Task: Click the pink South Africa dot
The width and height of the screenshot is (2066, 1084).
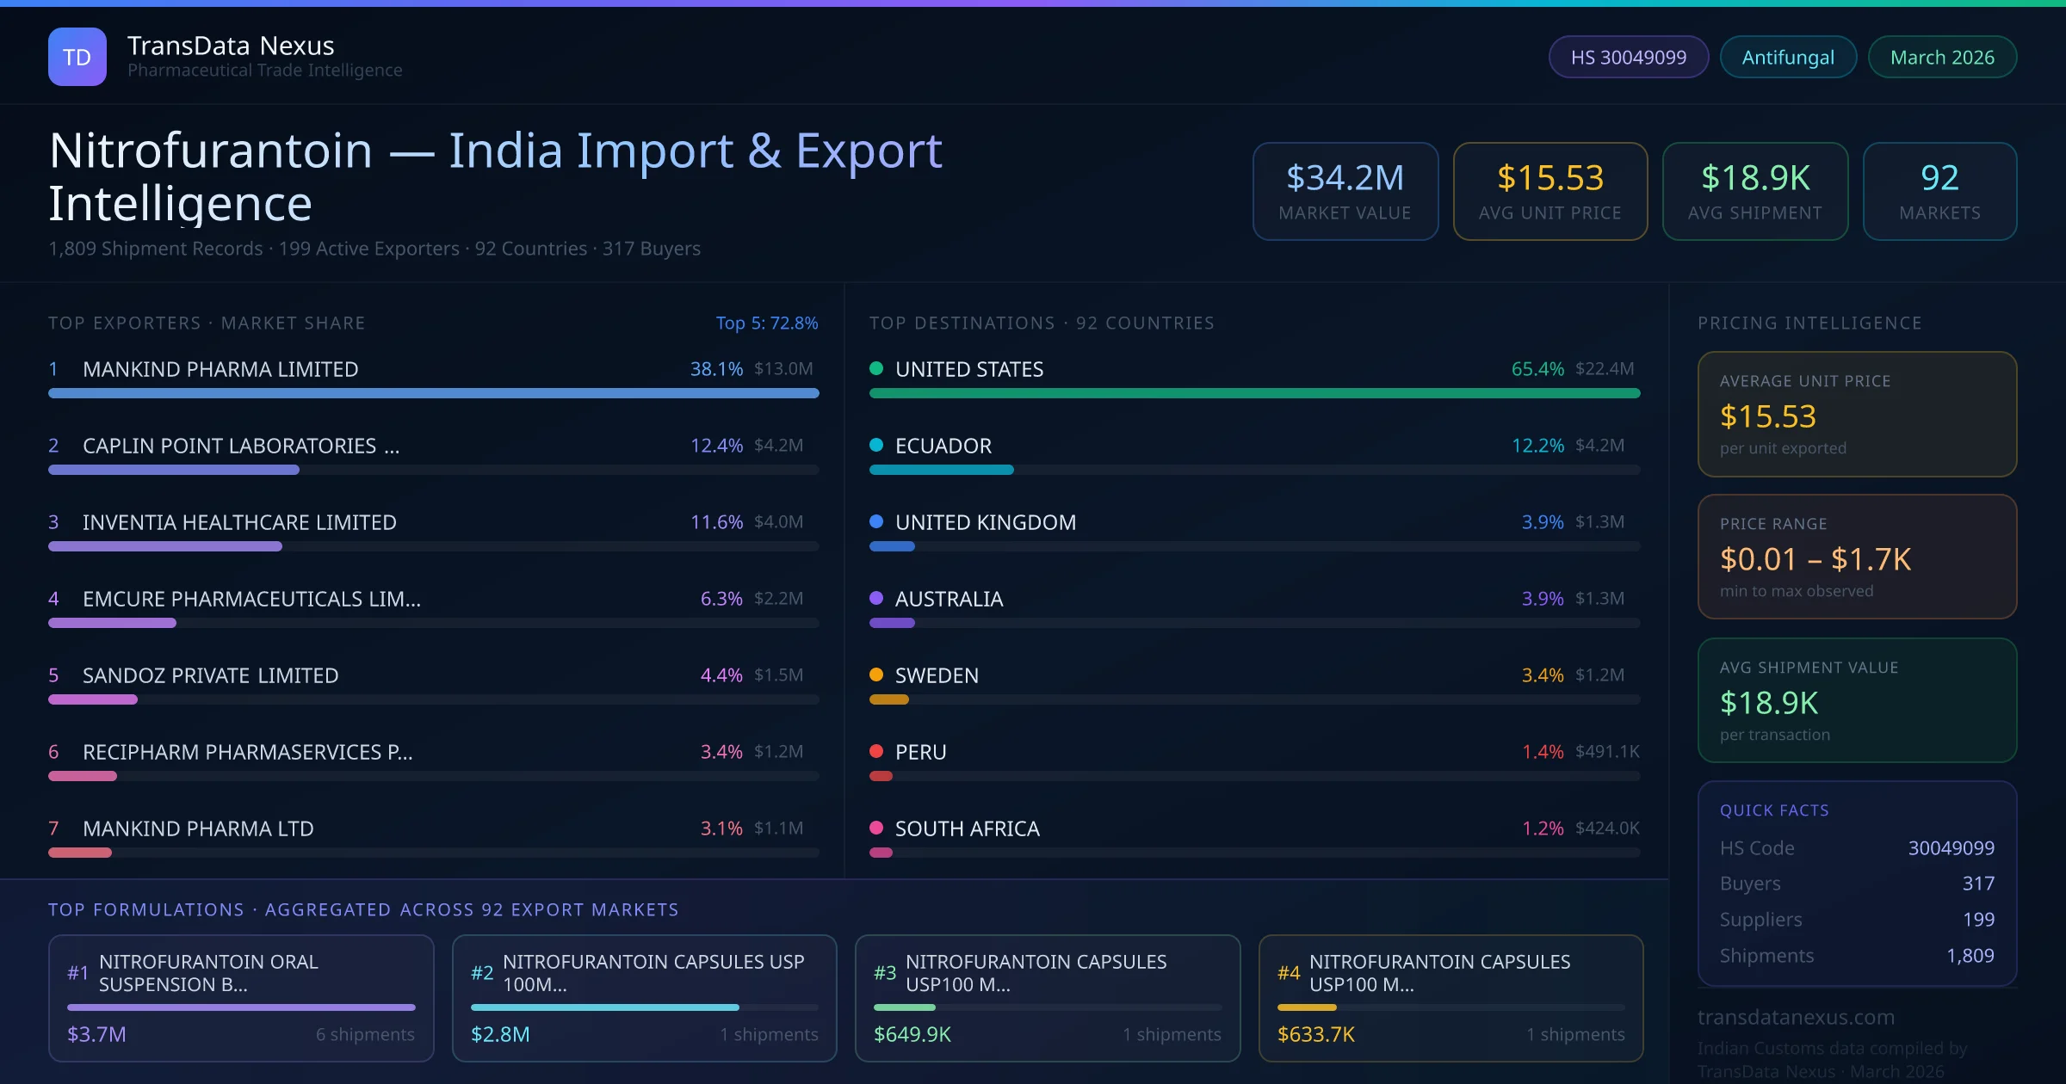Action: [876, 828]
